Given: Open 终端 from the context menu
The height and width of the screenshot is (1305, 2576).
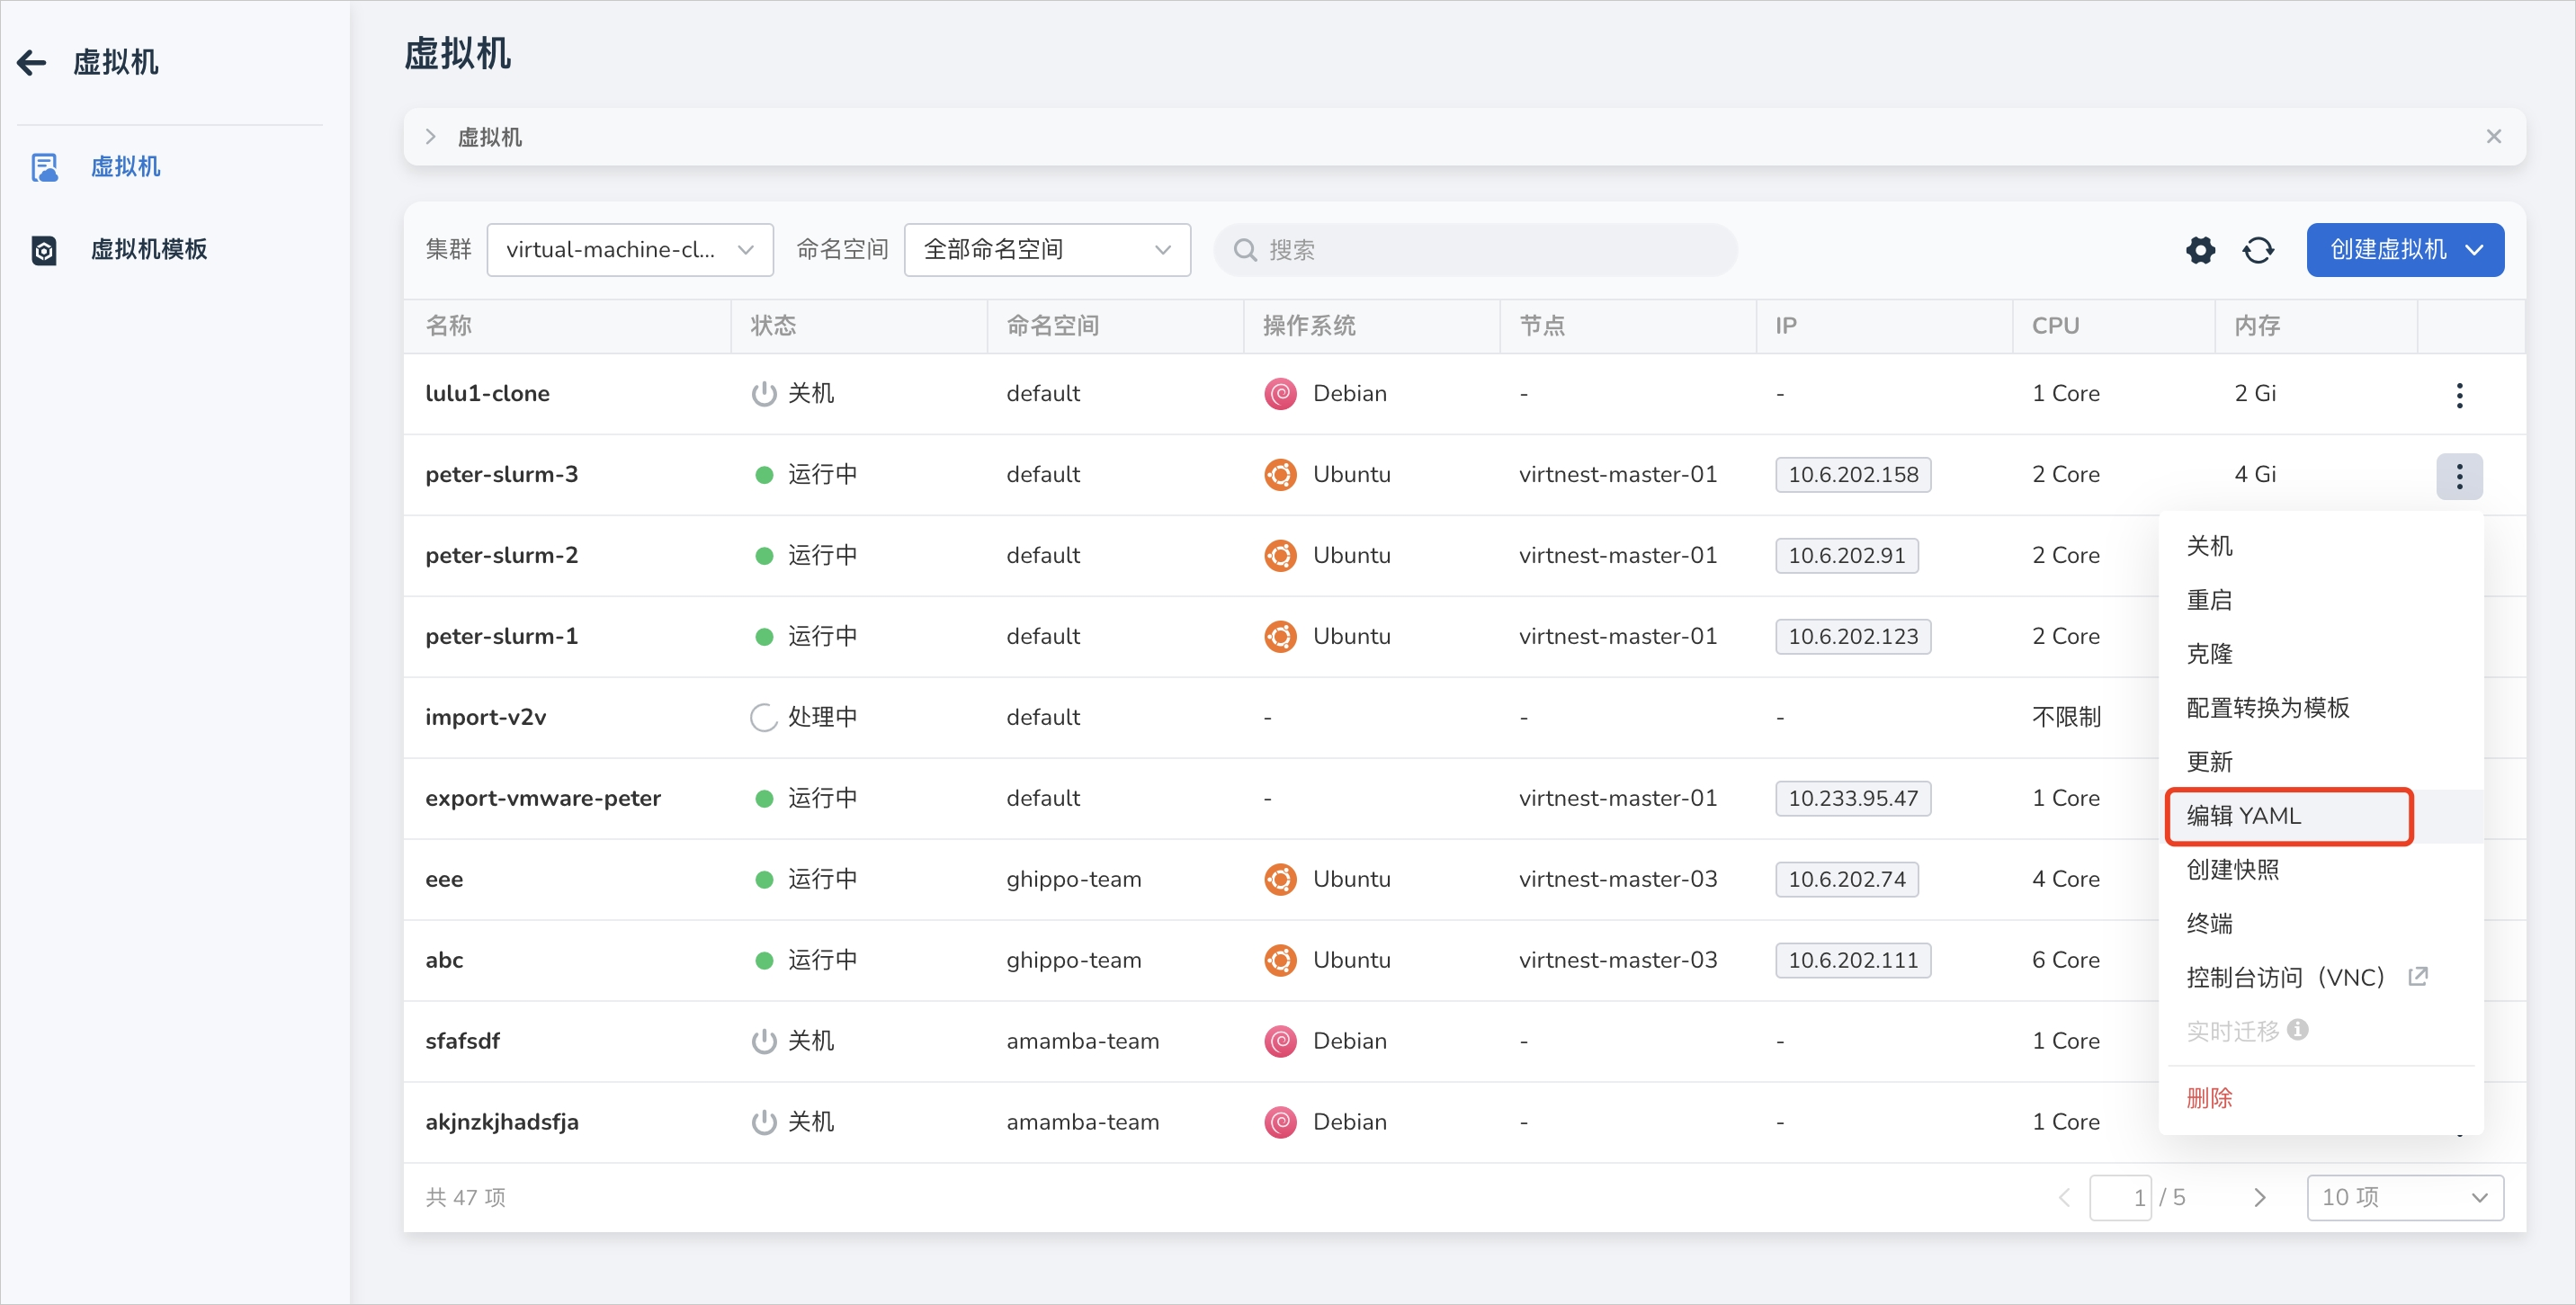Looking at the screenshot, I should (2320, 924).
